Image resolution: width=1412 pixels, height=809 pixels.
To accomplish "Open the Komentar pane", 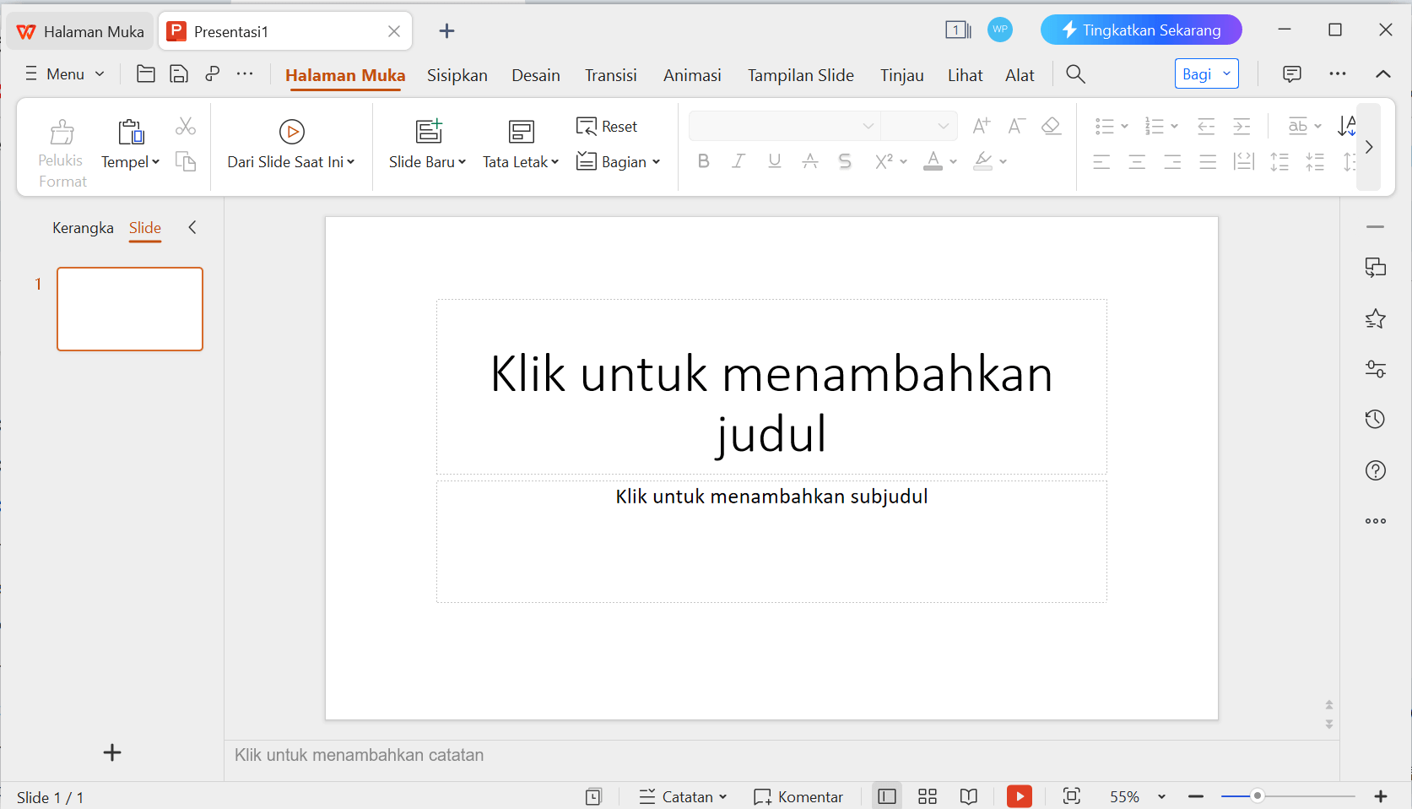I will (798, 796).
